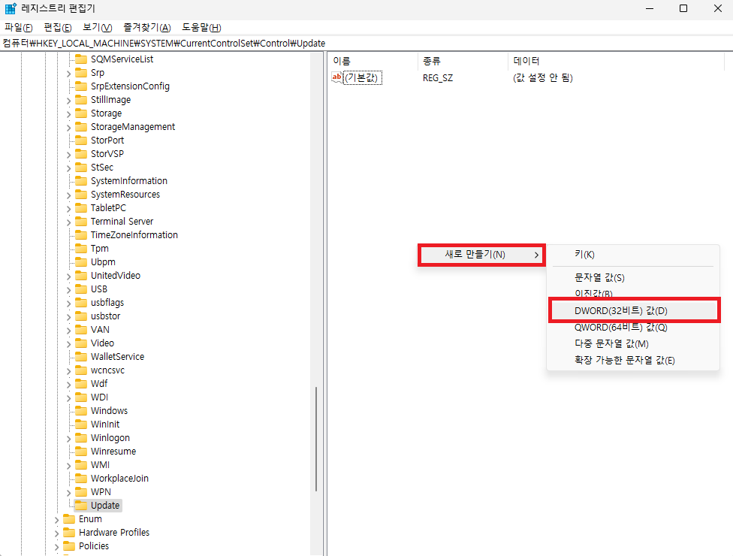Click the usbstor folder icon
The height and width of the screenshot is (556, 733).
click(81, 316)
